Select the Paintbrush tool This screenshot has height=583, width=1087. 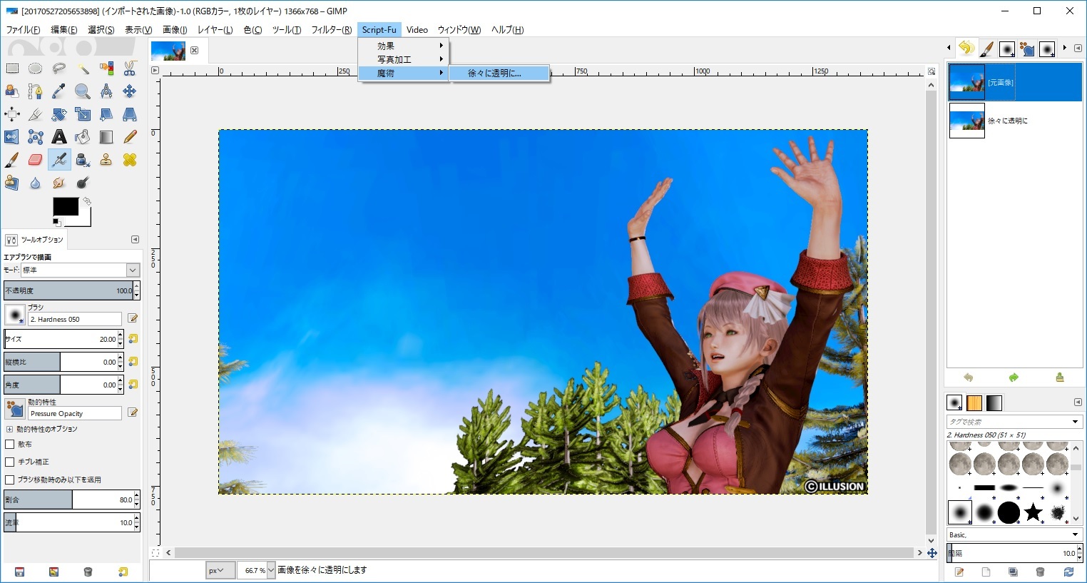point(12,160)
